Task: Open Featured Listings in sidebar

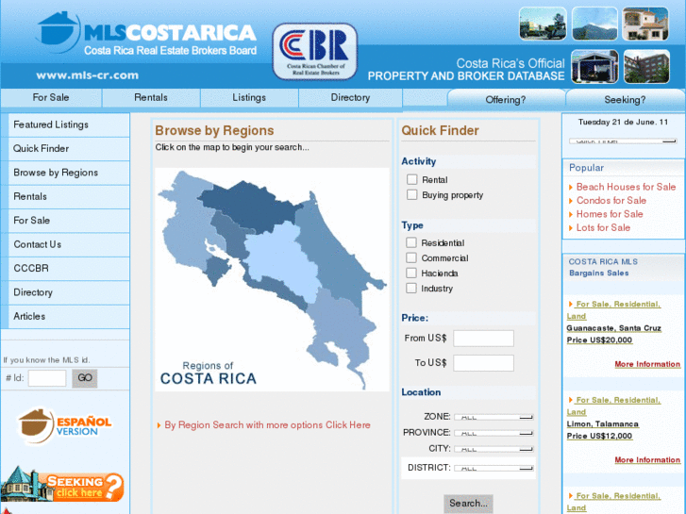Action: (x=69, y=124)
